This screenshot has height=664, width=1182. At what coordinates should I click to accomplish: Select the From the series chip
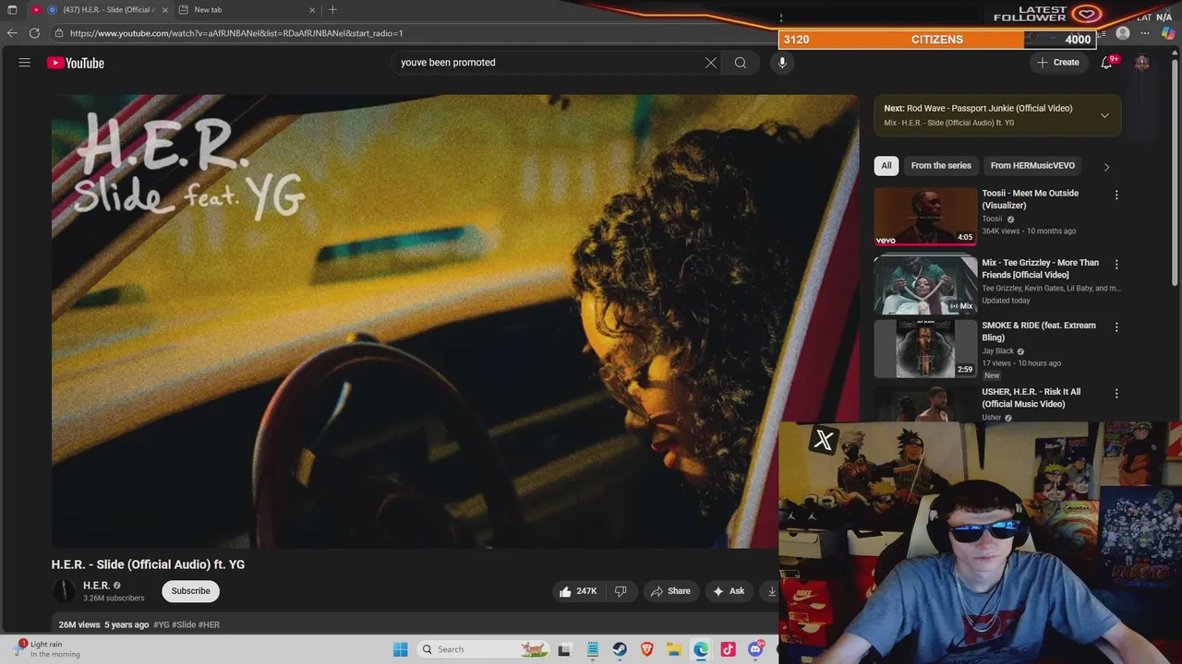(941, 166)
